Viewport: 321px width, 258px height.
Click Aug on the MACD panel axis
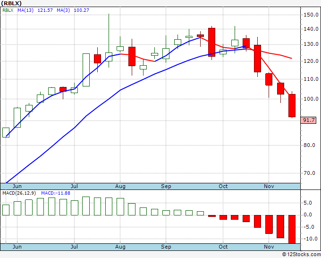point(120,247)
